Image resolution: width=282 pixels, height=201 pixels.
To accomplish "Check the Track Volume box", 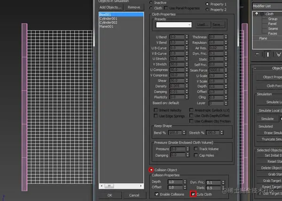I will (x=196, y=149).
